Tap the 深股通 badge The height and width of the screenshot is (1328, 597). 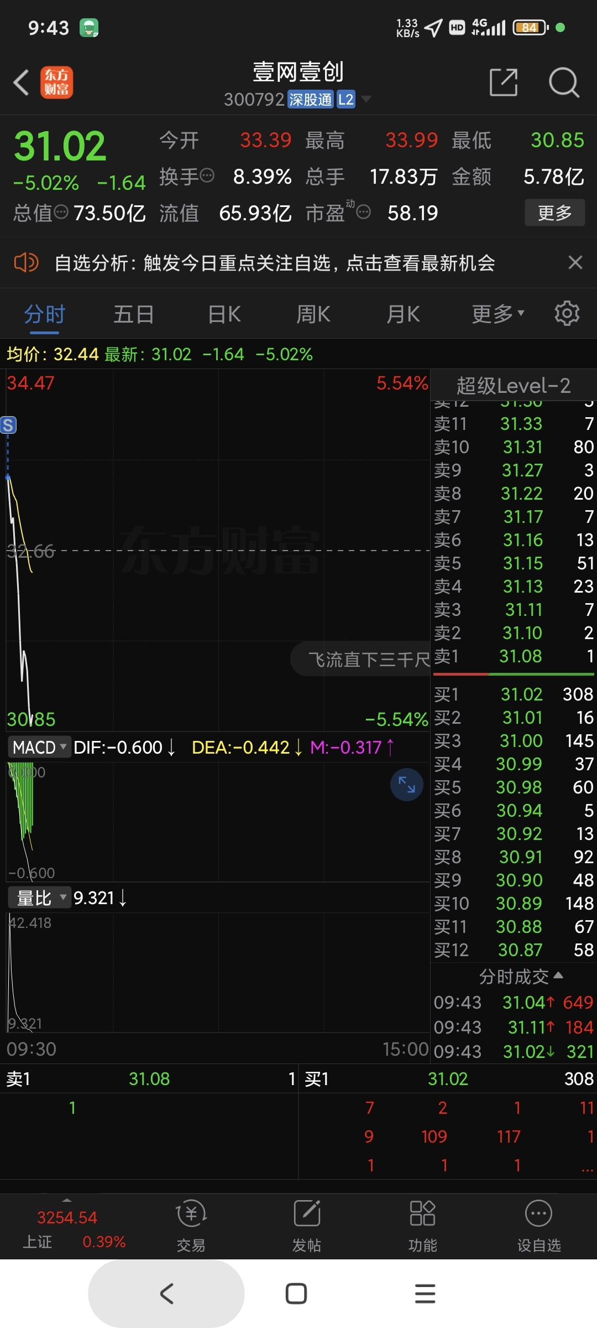point(311,100)
